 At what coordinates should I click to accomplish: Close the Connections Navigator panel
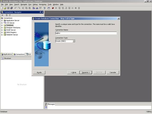pos(42,12)
